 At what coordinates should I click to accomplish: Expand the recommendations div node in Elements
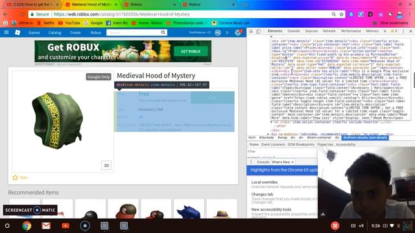268,134
